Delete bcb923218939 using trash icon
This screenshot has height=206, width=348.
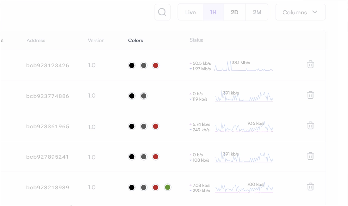(310, 187)
